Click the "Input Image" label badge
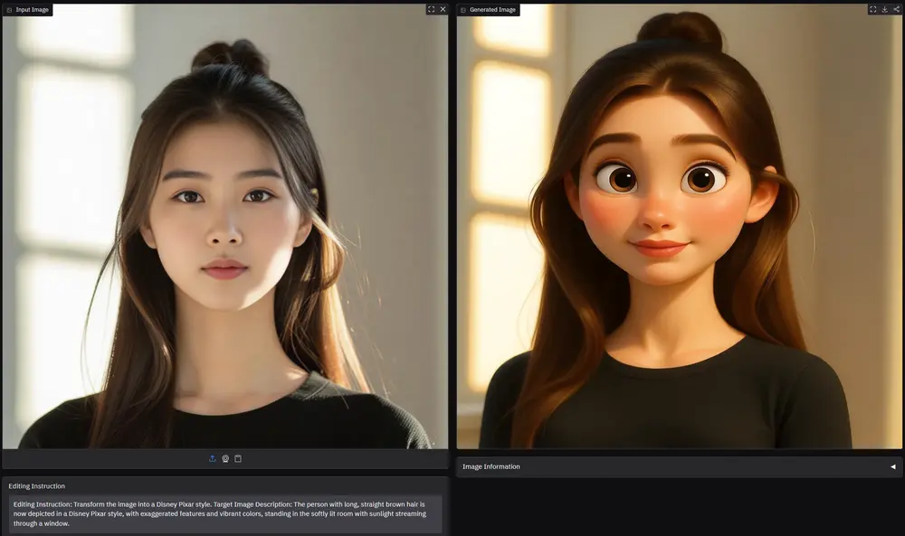The width and height of the screenshot is (905, 536). point(28,10)
